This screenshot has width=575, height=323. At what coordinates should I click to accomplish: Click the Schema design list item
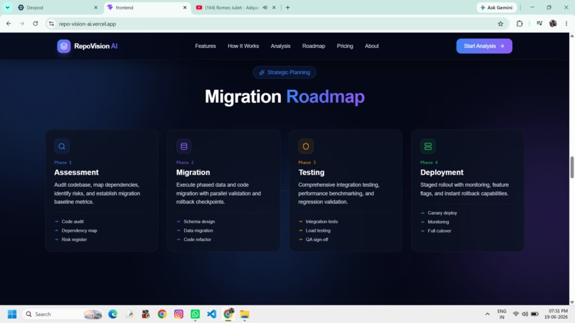click(199, 222)
